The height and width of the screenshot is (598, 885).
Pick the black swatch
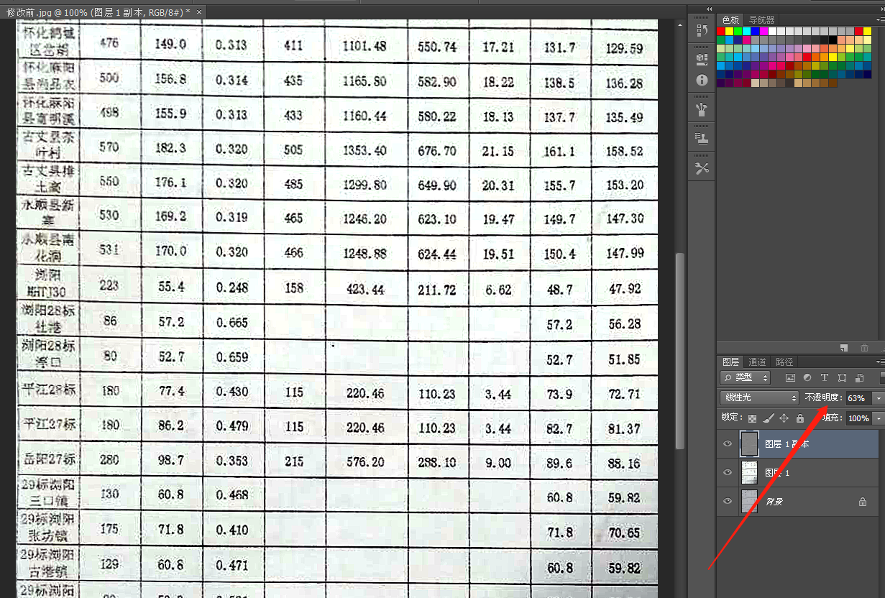pos(833,40)
